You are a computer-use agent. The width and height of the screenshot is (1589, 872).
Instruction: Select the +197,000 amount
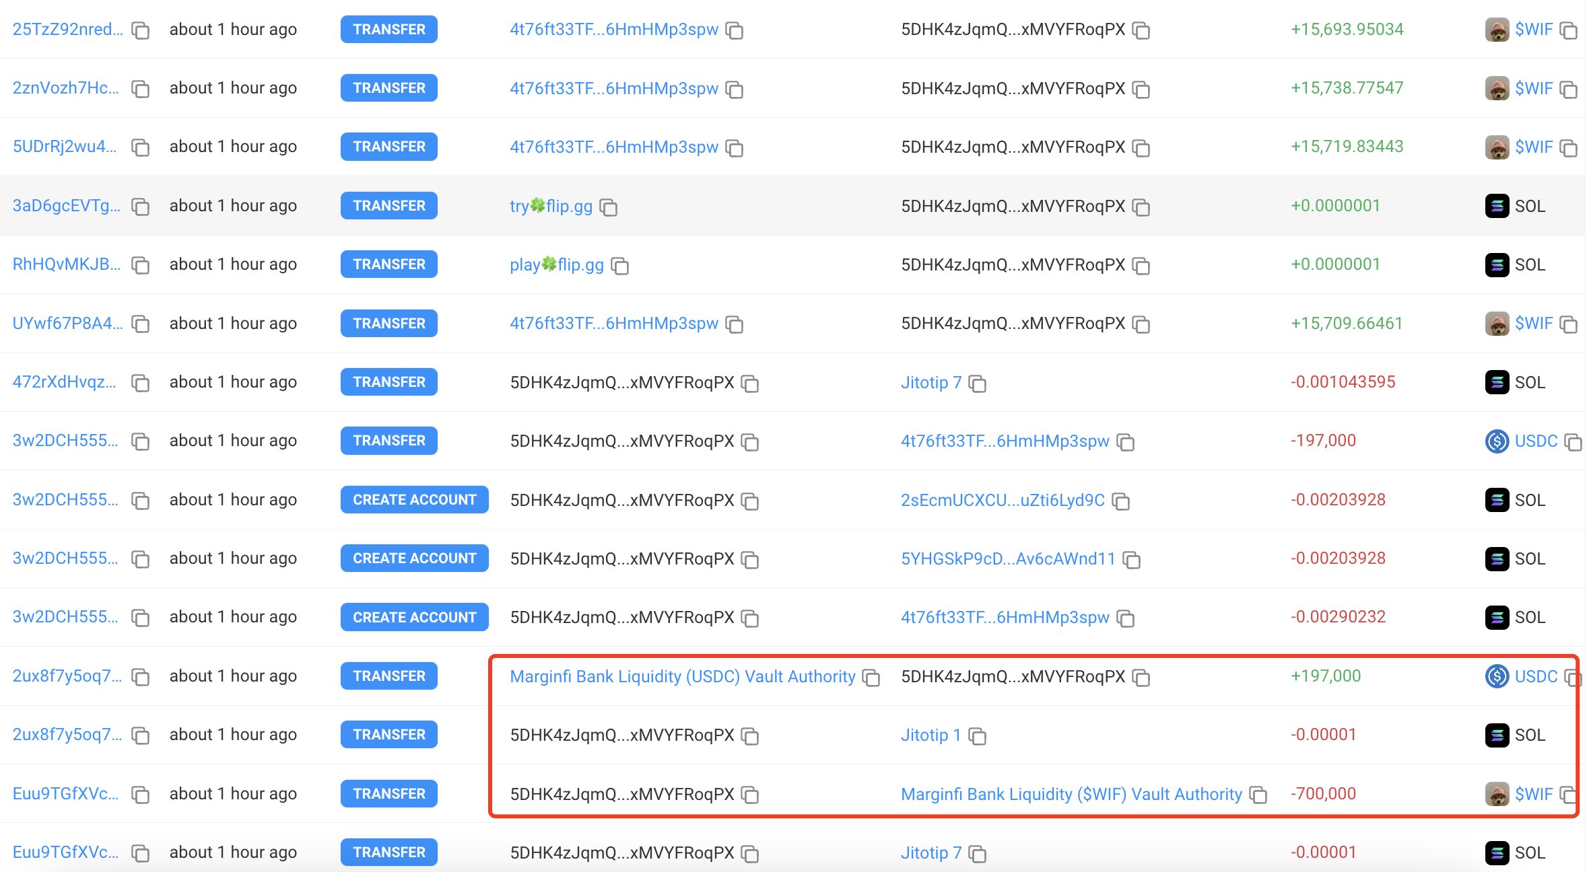click(x=1325, y=676)
